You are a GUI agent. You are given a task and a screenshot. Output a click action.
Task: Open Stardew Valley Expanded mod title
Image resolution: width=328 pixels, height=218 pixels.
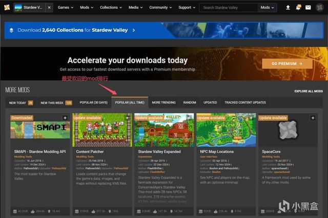point(159,151)
